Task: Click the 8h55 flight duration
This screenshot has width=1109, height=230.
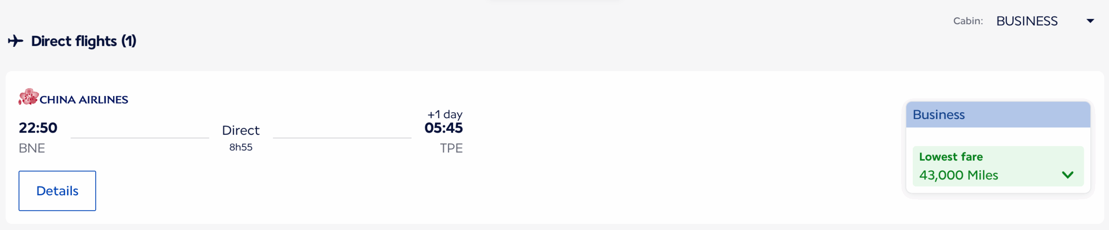Action: pos(240,147)
